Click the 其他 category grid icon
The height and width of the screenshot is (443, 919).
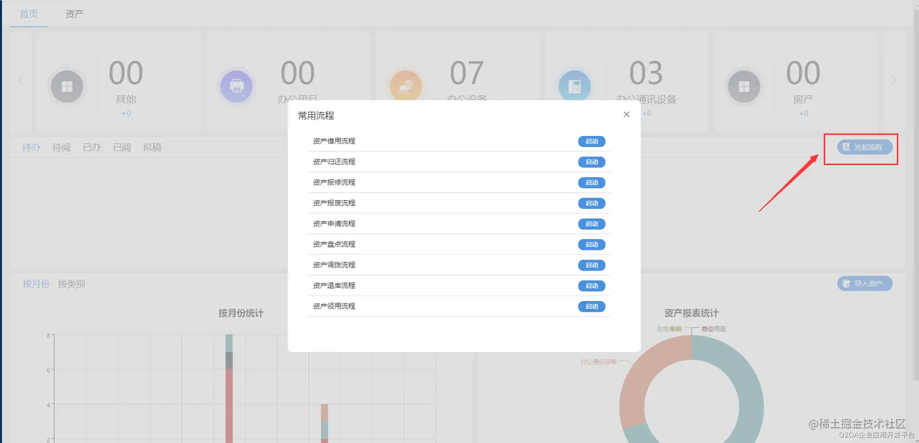pyautogui.click(x=67, y=87)
